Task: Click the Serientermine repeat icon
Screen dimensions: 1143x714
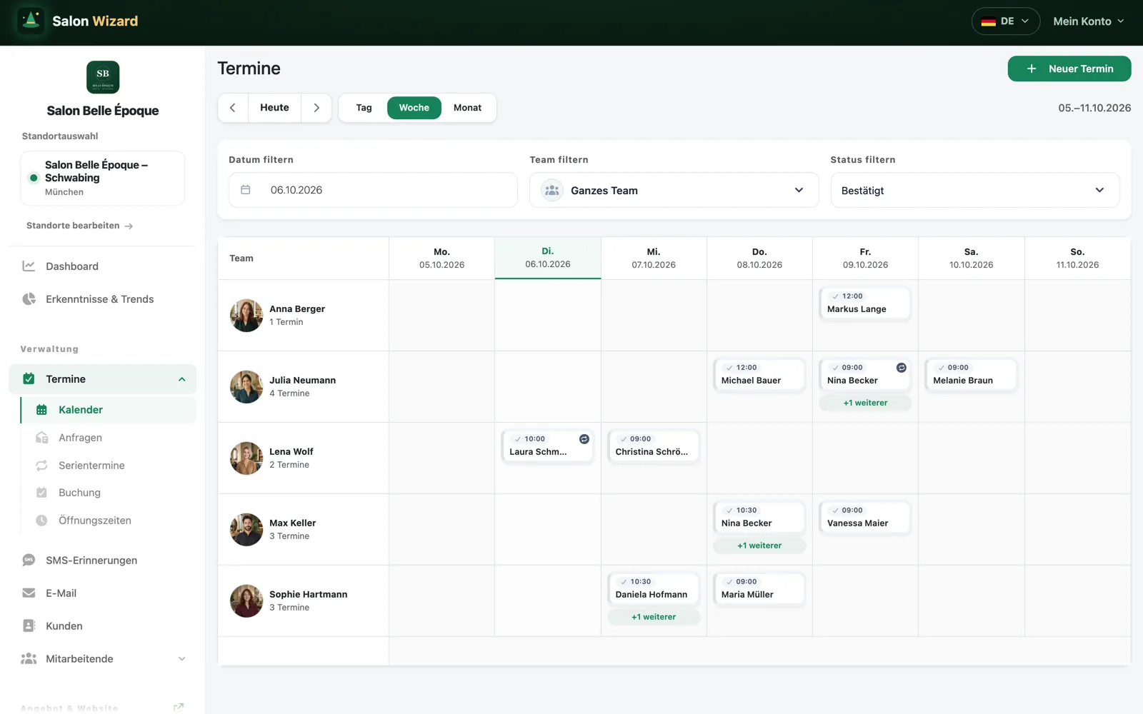Action: (41, 466)
